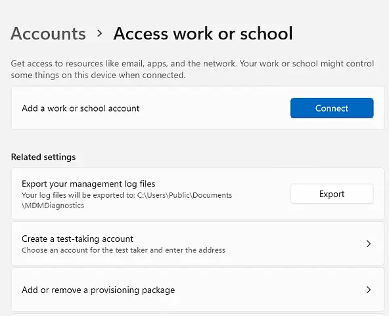
Task: Click the Your log files will be exported text
Action: tap(78, 195)
